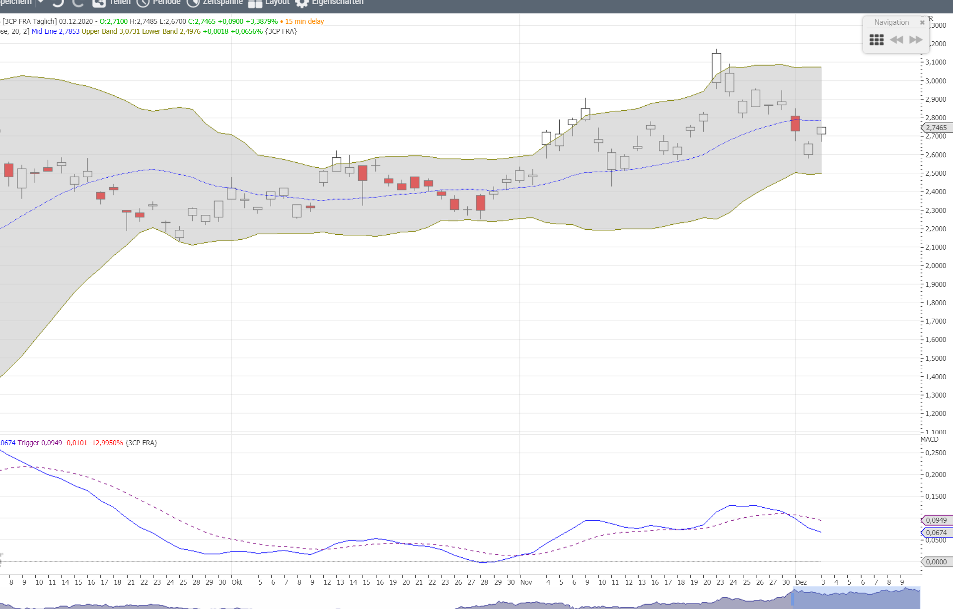
Task: Jump backward with Navigation rewind arrows
Action: [x=896, y=40]
